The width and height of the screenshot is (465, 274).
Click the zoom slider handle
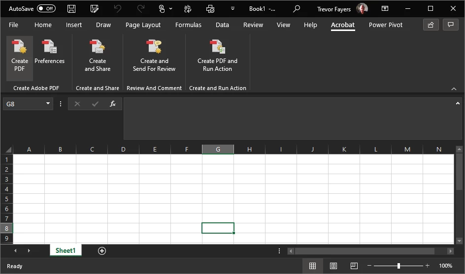click(399, 266)
